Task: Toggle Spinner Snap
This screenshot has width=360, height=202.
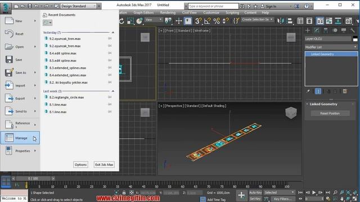Action: tap(226, 21)
